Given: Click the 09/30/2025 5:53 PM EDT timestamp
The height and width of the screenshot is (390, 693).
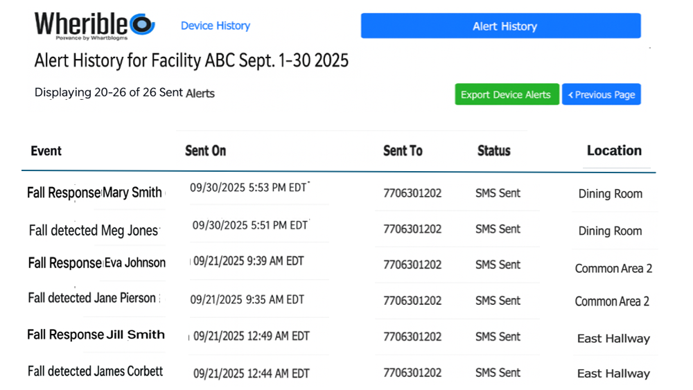Looking at the screenshot, I should pos(248,188).
